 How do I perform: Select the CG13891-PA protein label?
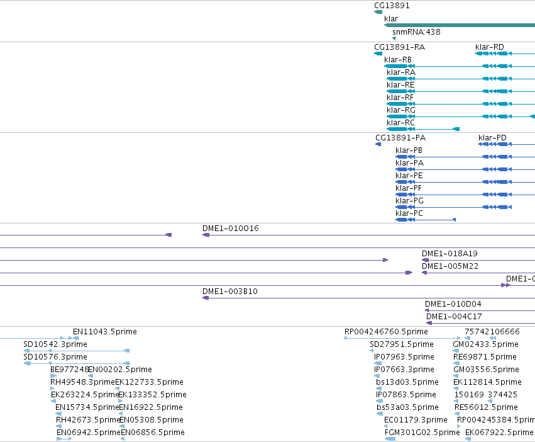click(x=400, y=138)
